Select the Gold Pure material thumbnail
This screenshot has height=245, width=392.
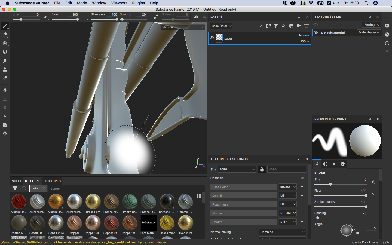(185, 223)
